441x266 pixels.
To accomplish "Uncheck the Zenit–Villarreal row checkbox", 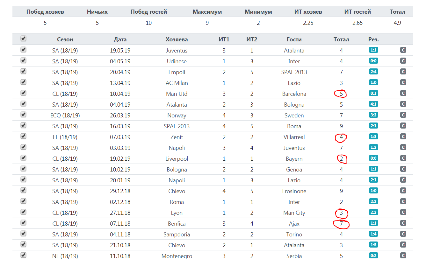I will click(x=23, y=136).
